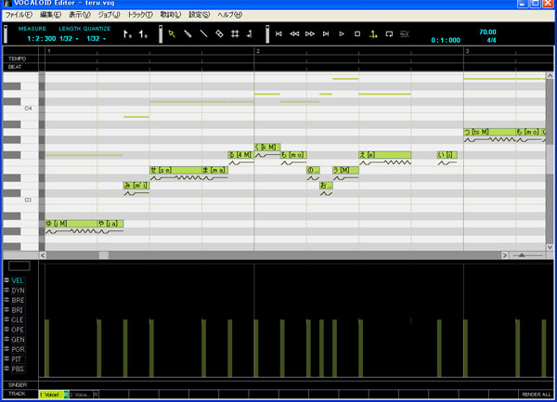Toggle handle icon beside BRI
The image size is (557, 402).
tap(6, 310)
